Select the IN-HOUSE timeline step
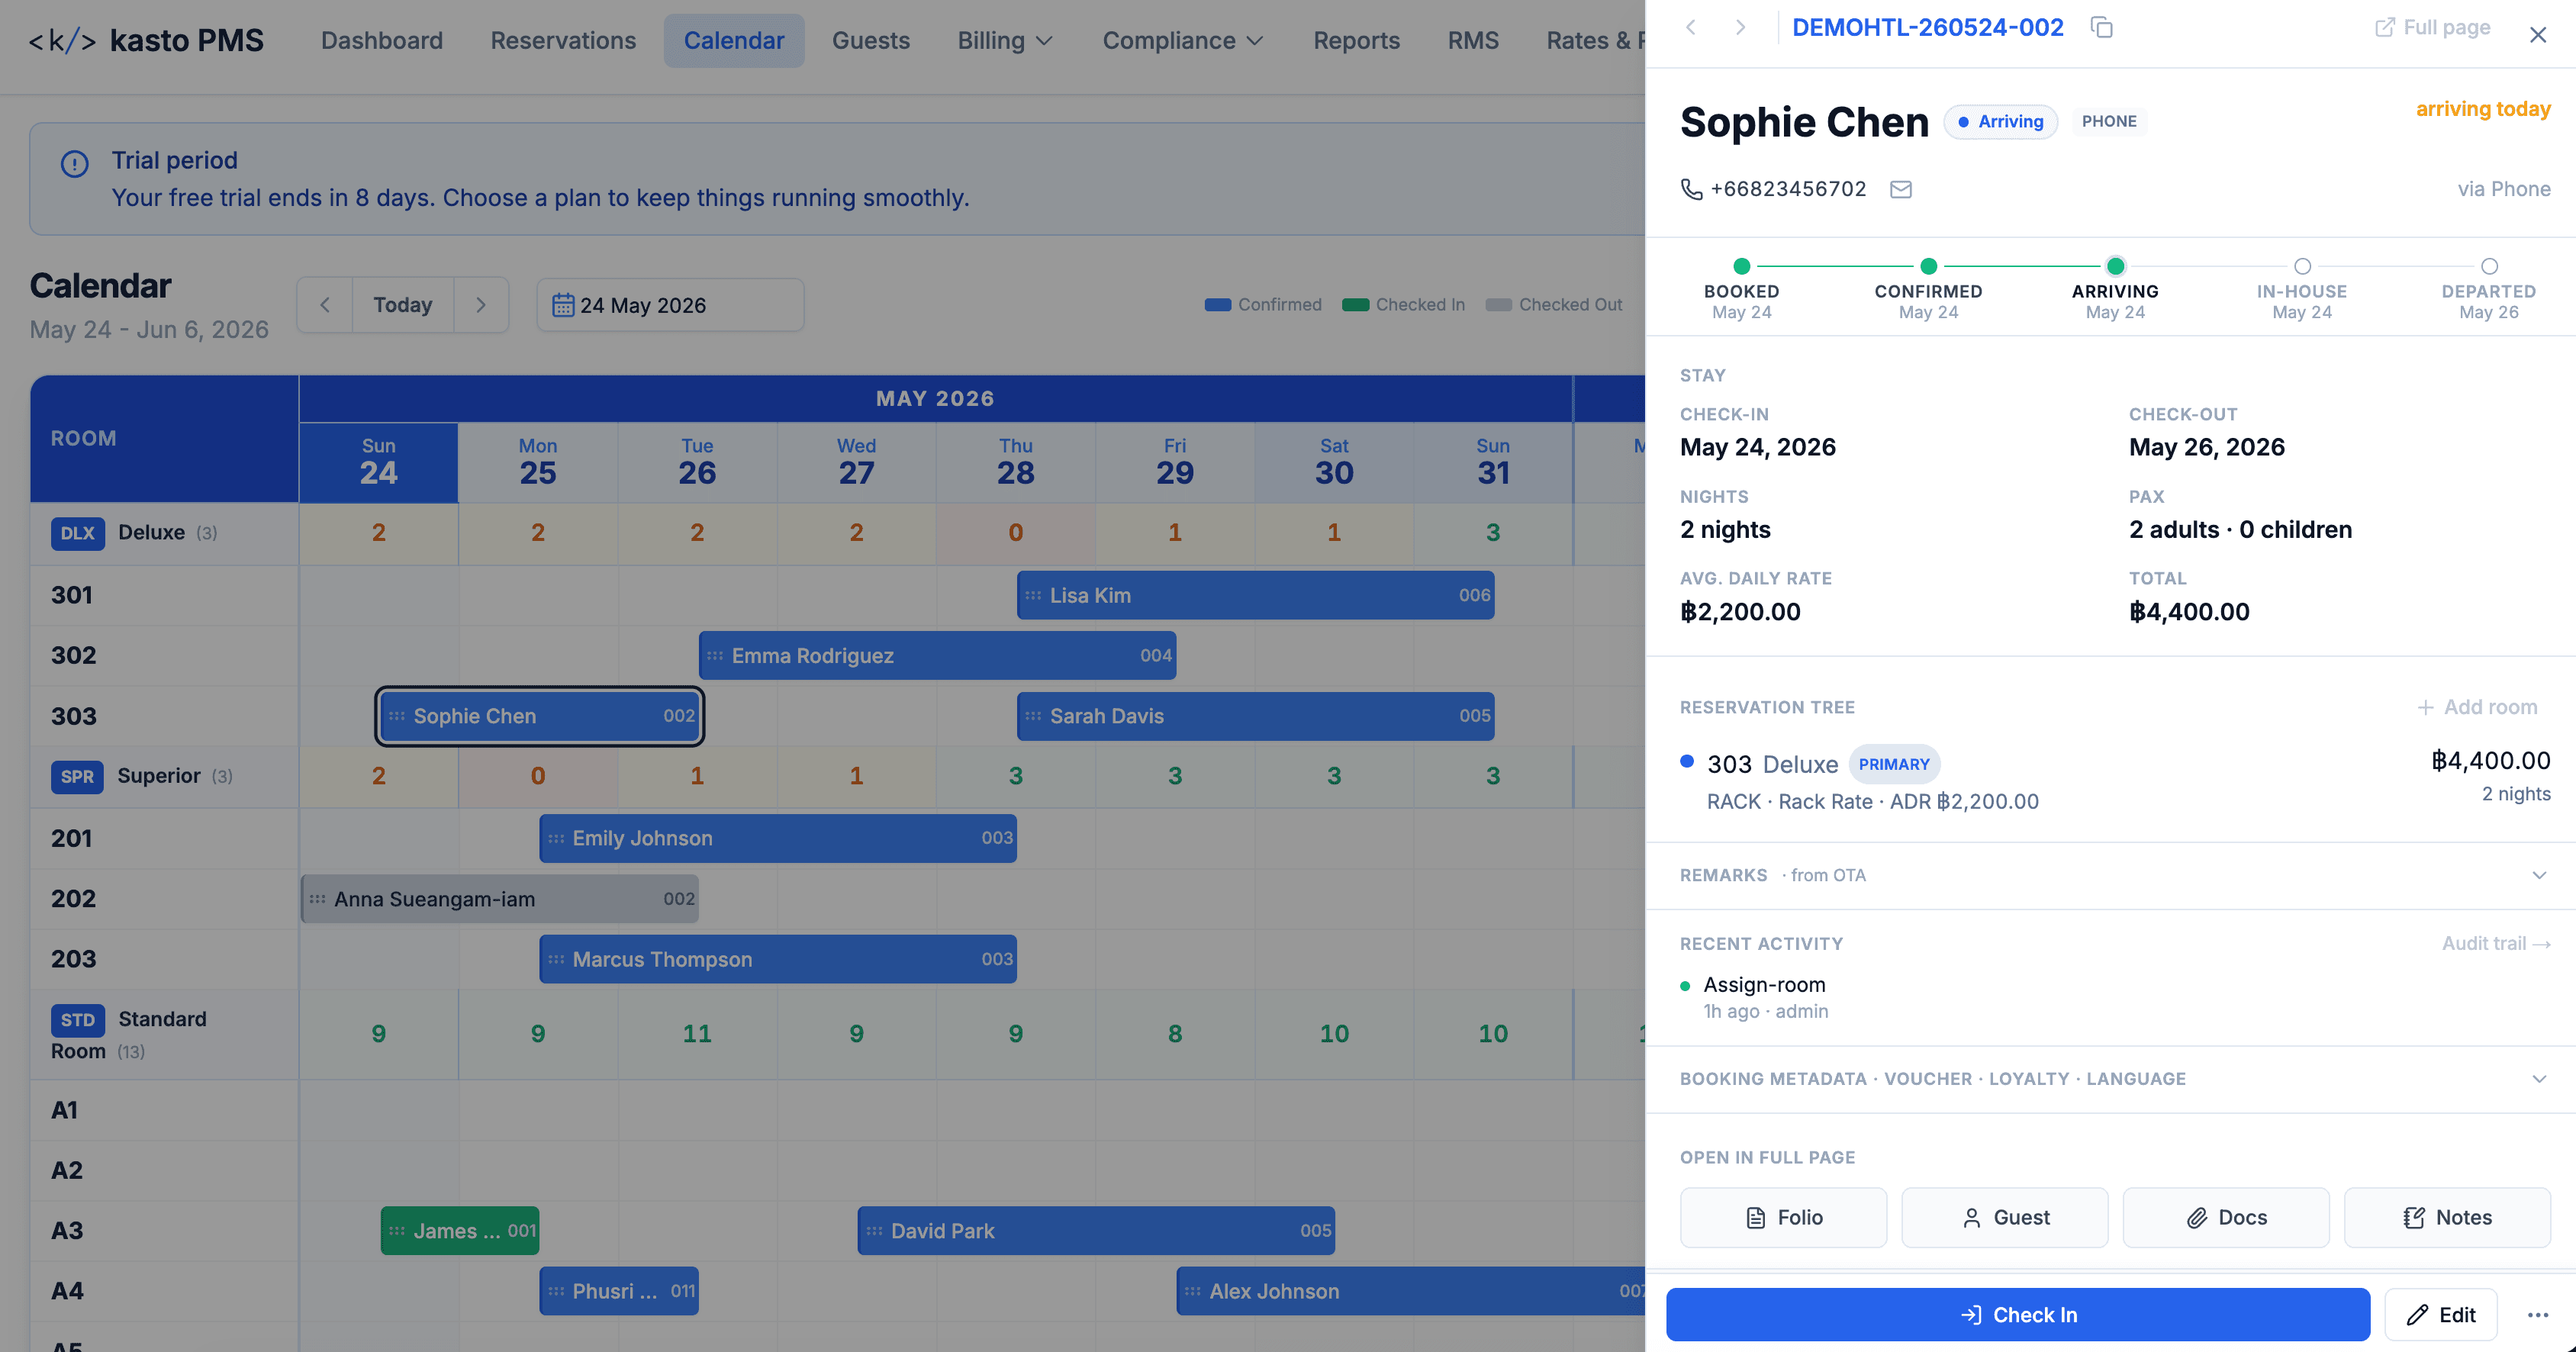 pyautogui.click(x=2302, y=290)
